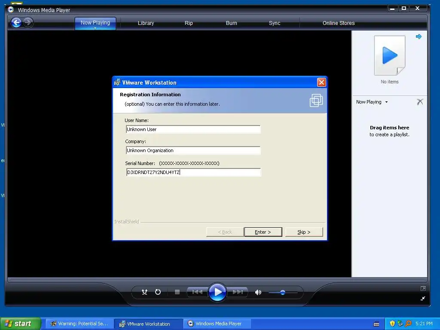Click the tray icon between shield and magnifier
The image size is (440, 330).
tap(400, 324)
